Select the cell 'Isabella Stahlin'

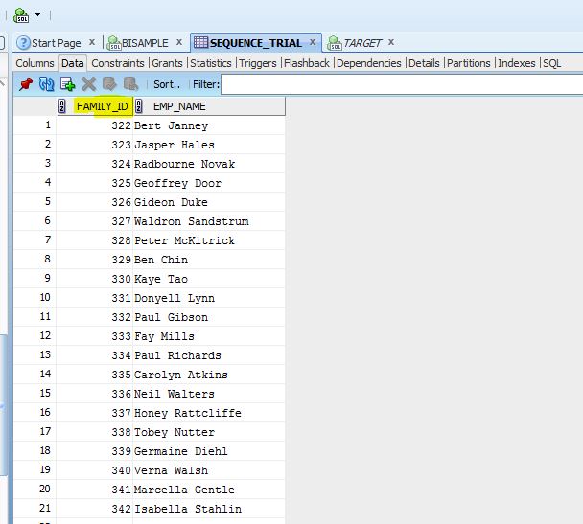(209, 509)
